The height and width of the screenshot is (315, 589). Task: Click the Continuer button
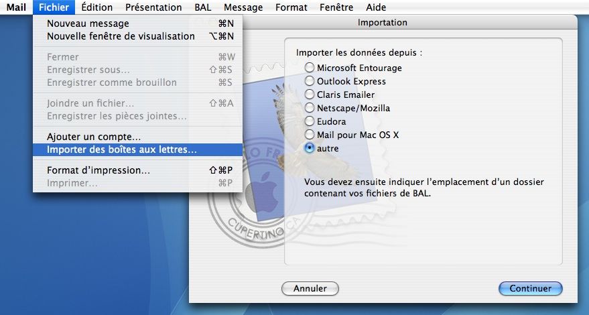[531, 288]
